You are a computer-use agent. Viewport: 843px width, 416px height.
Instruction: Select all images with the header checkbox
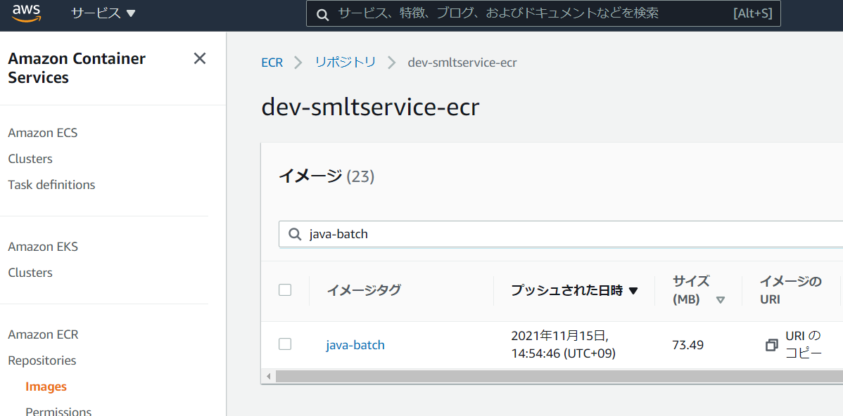[285, 290]
